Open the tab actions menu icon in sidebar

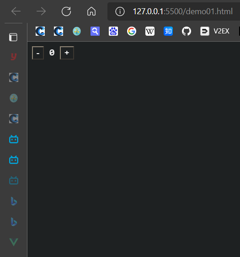[13, 37]
